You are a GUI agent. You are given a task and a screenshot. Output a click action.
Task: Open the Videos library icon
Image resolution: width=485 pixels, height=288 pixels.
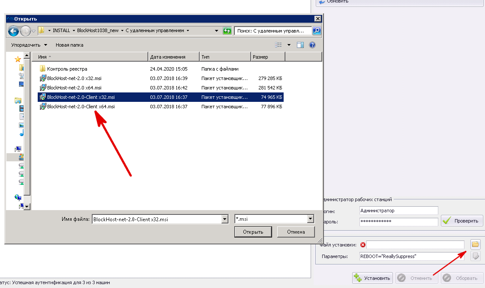point(21,108)
